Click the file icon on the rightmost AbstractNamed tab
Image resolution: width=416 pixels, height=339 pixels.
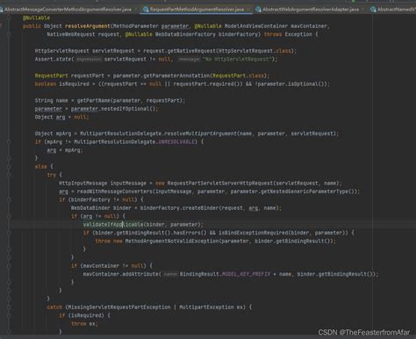pos(373,10)
